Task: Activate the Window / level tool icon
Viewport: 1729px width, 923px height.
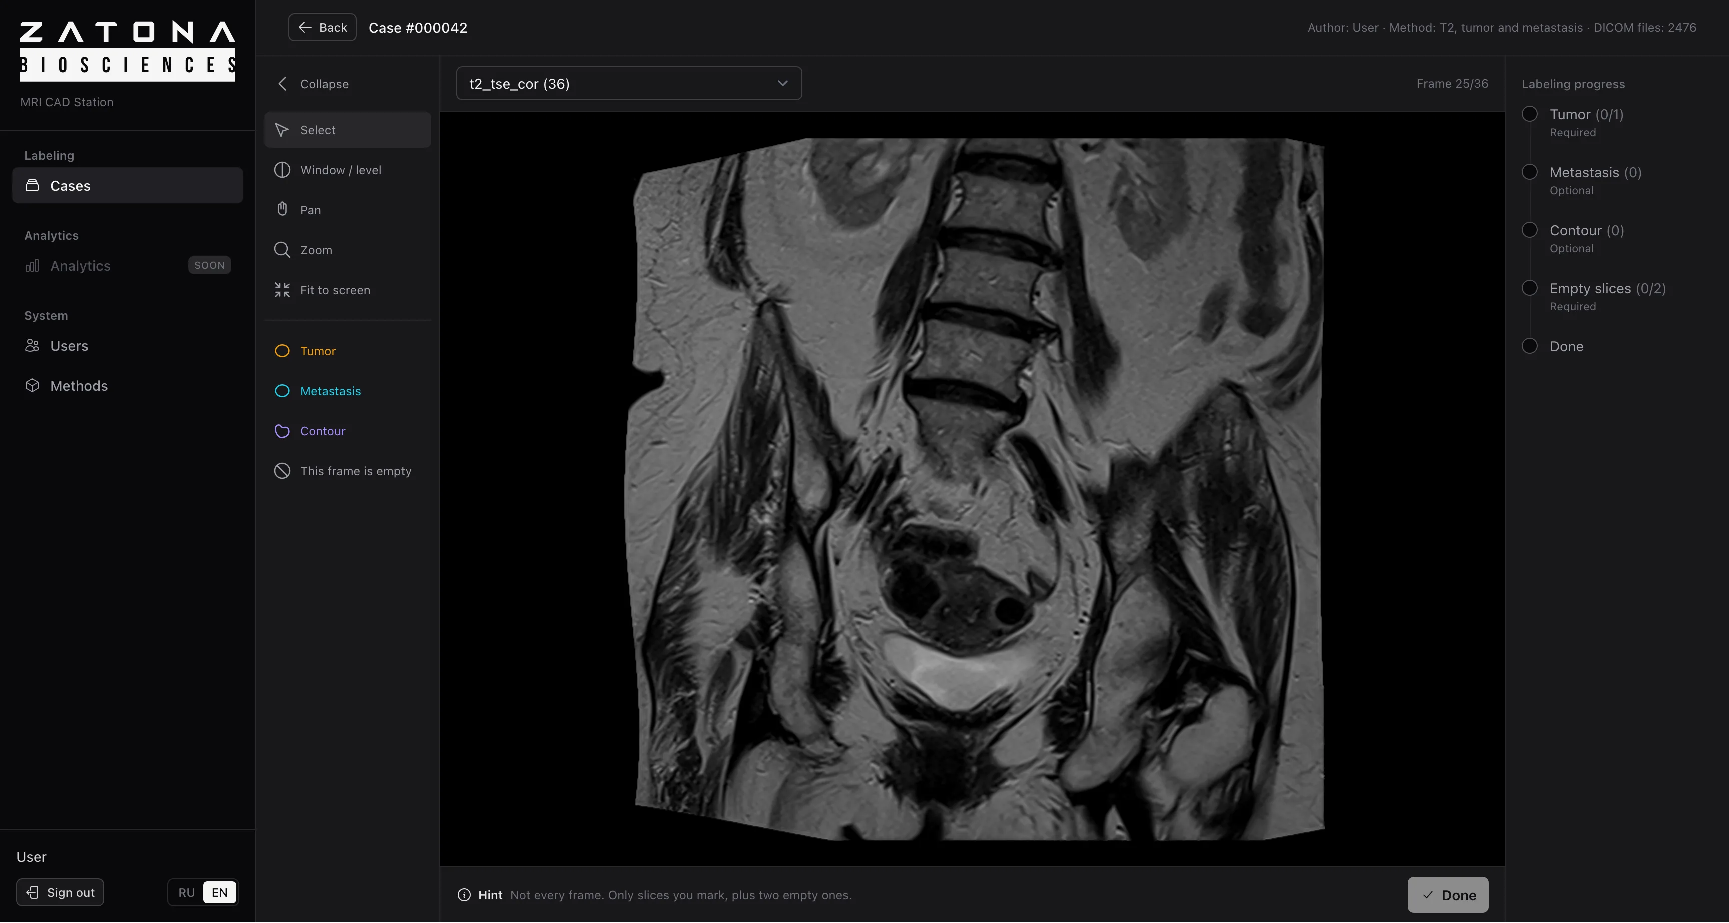Action: pos(282,170)
